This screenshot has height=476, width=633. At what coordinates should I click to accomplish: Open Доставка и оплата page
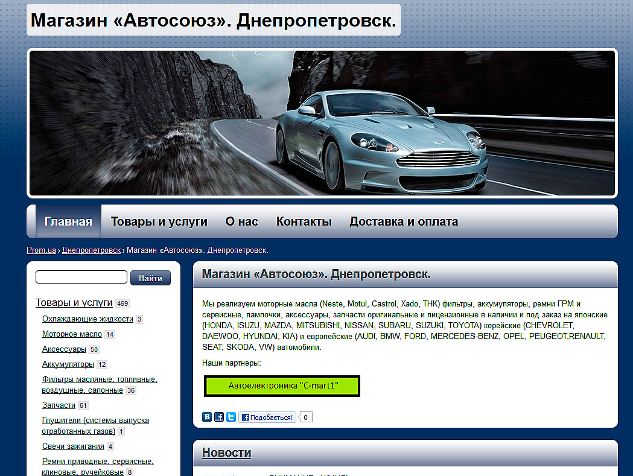click(x=404, y=221)
